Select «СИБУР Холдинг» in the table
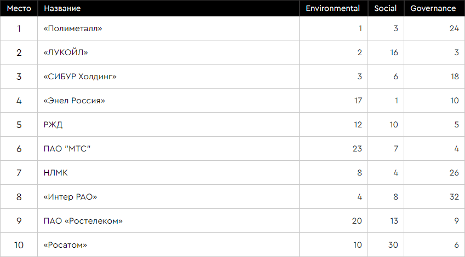Image resolution: width=465 pixels, height=257 pixels. coord(80,77)
